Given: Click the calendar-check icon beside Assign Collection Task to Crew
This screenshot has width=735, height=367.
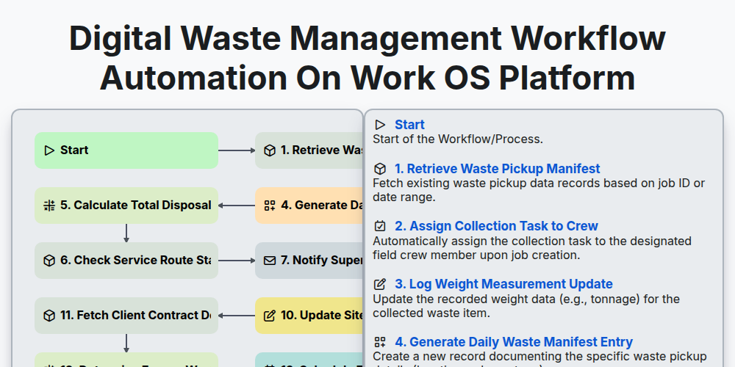Looking at the screenshot, I should 380,226.
